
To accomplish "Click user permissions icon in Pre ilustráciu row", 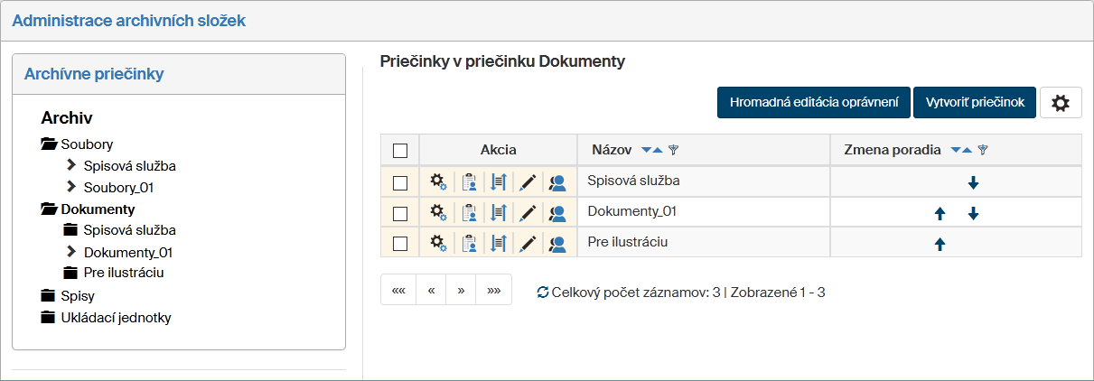I will coord(557,244).
